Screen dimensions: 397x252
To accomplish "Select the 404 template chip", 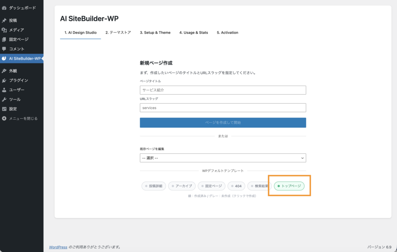I will (236, 186).
